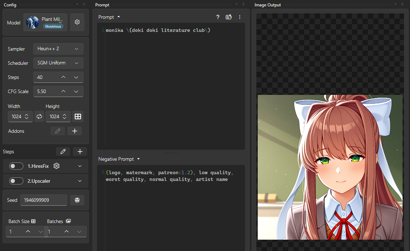The width and height of the screenshot is (410, 251).
Task: Edit Steps list with pencil icon
Action: pyautogui.click(x=63, y=152)
